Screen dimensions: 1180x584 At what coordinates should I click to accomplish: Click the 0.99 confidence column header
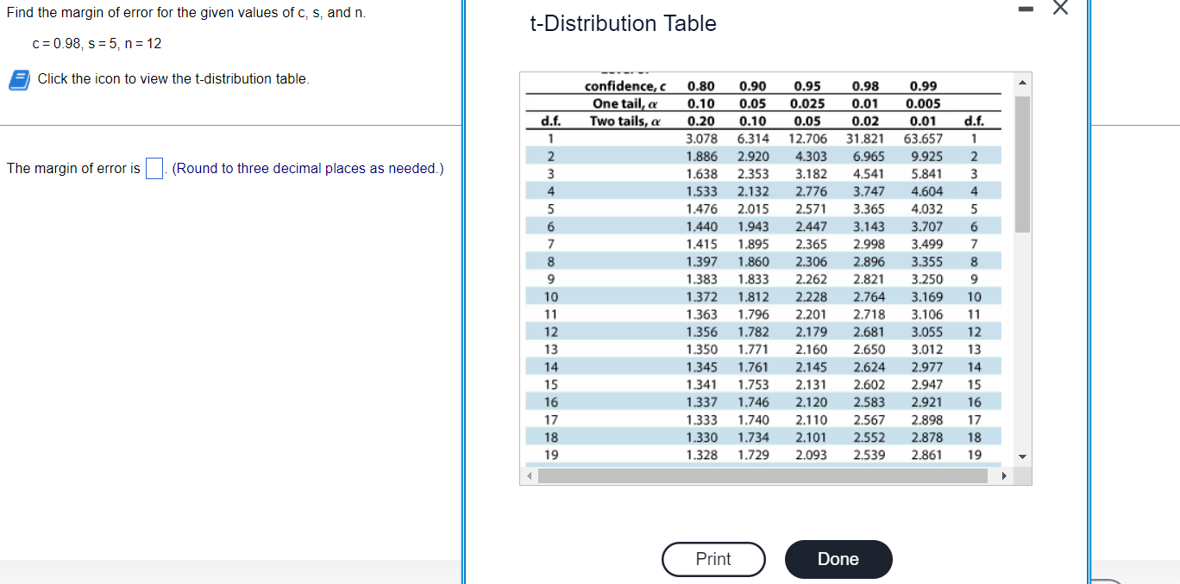click(922, 85)
